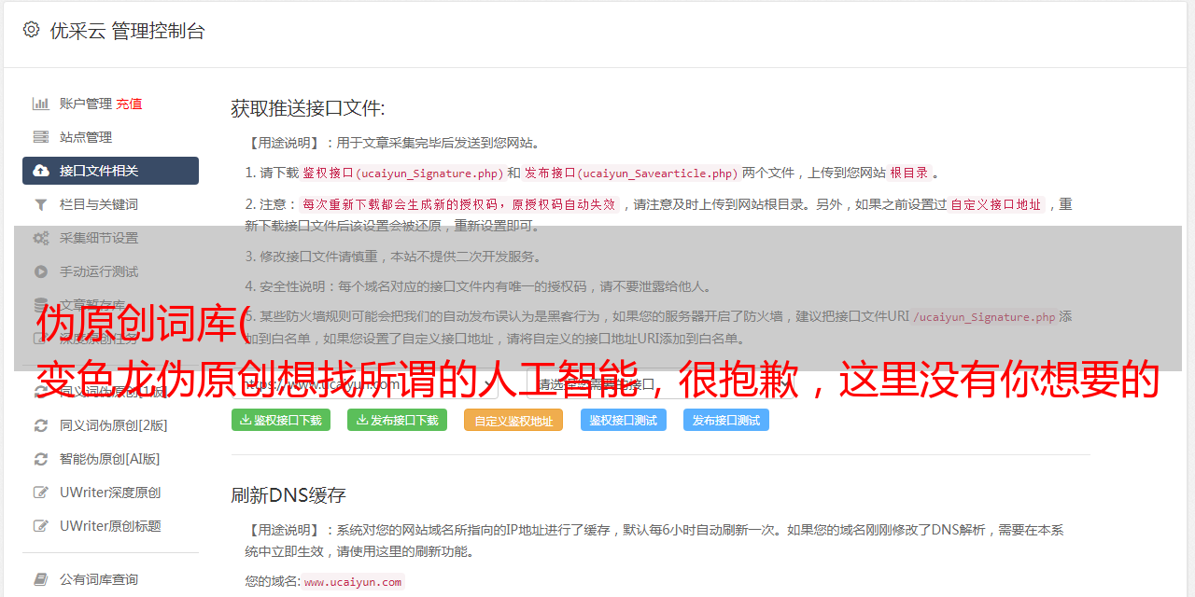Click the 栏目与关键词 filter icon
The height and width of the screenshot is (597, 1195).
(41, 204)
